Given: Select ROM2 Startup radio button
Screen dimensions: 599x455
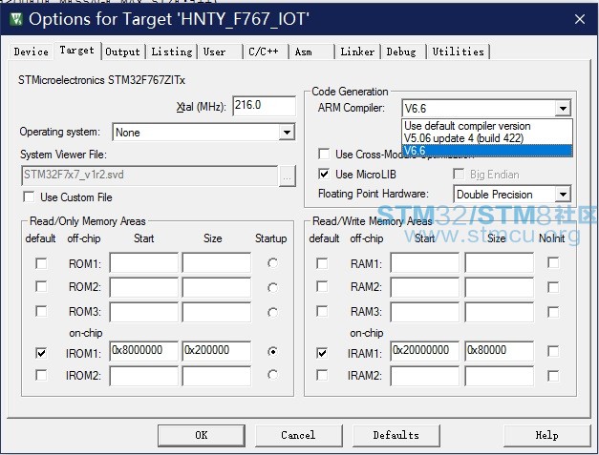Looking at the screenshot, I should 273,287.
